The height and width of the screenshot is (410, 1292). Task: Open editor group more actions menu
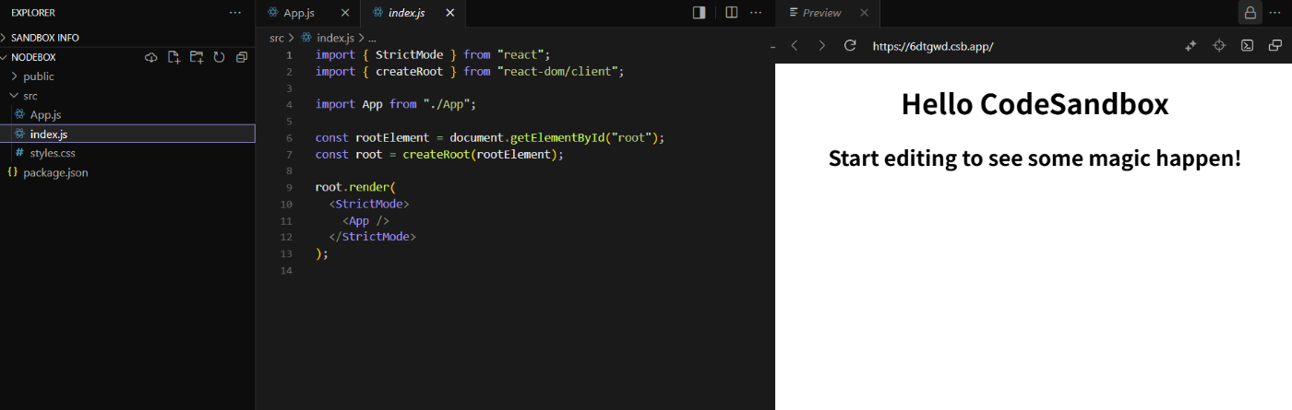757,13
